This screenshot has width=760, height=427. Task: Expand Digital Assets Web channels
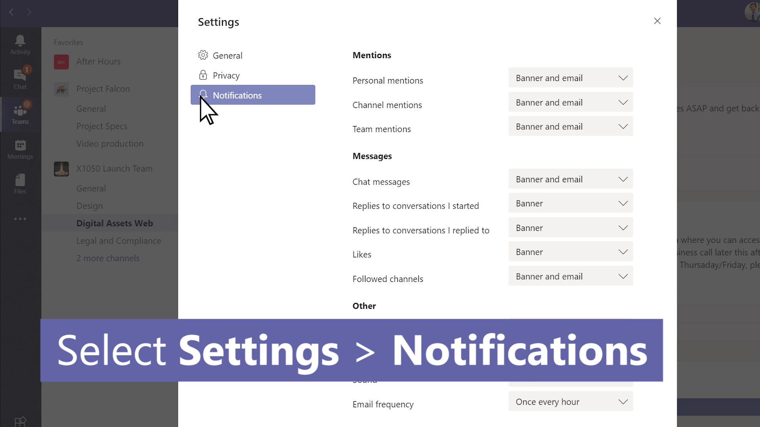tap(108, 257)
